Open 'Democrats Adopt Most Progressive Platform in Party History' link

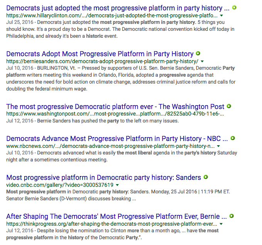[100, 54]
